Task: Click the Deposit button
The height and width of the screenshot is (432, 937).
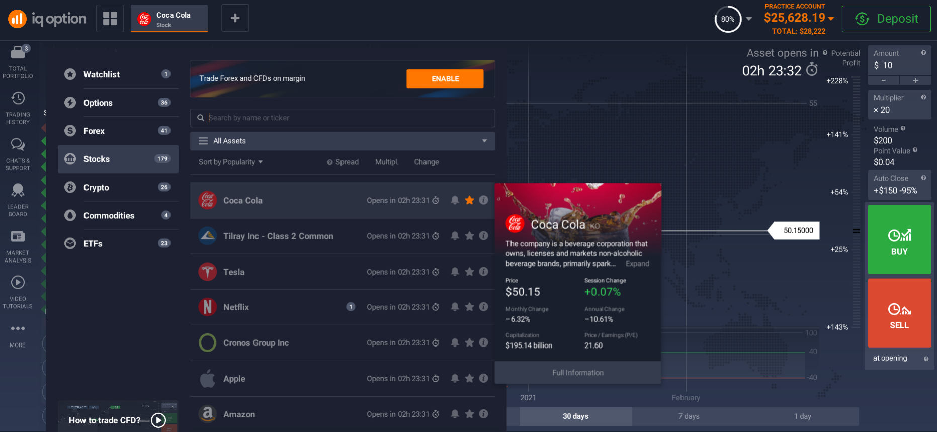Action: point(886,19)
